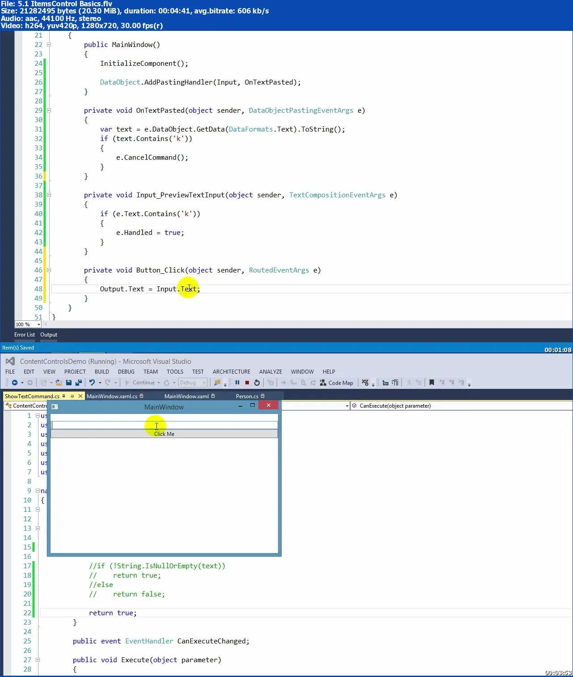This screenshot has width=573, height=677.
Task: Open the ARCHITECTURE menu
Action: (x=232, y=372)
